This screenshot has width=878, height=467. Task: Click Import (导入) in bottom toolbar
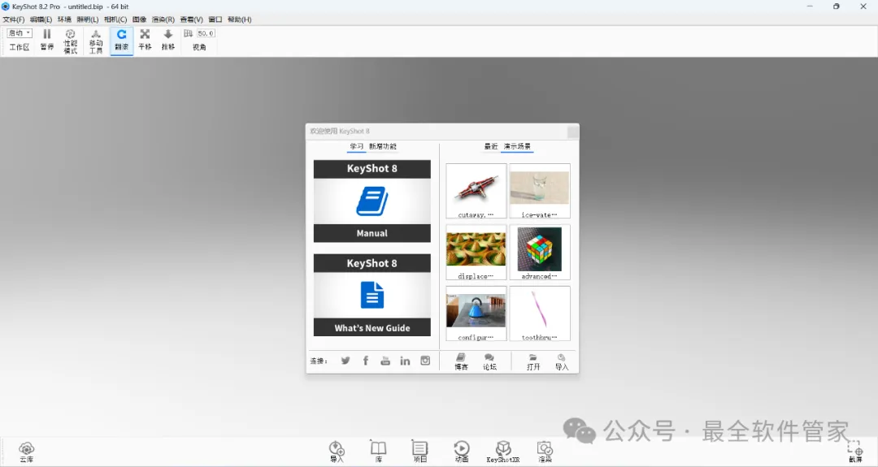337,452
